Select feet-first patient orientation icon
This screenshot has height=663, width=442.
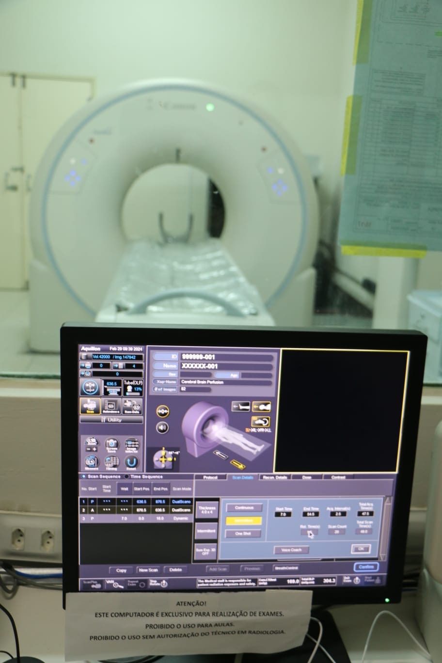coord(240,406)
